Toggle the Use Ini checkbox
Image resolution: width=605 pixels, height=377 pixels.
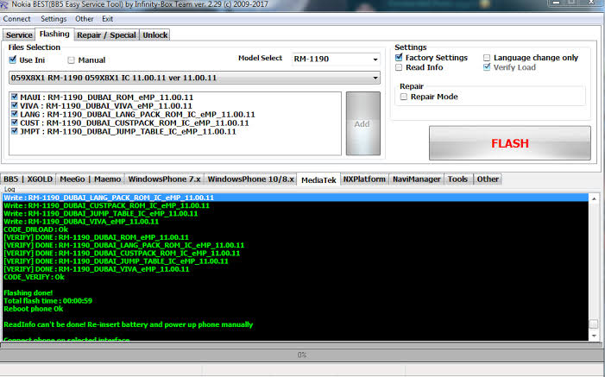[13, 60]
